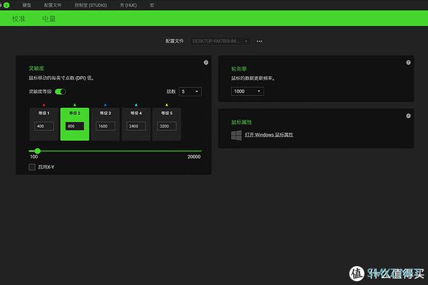
Task: Open the 级数 stage count dropdown
Action: click(190, 92)
